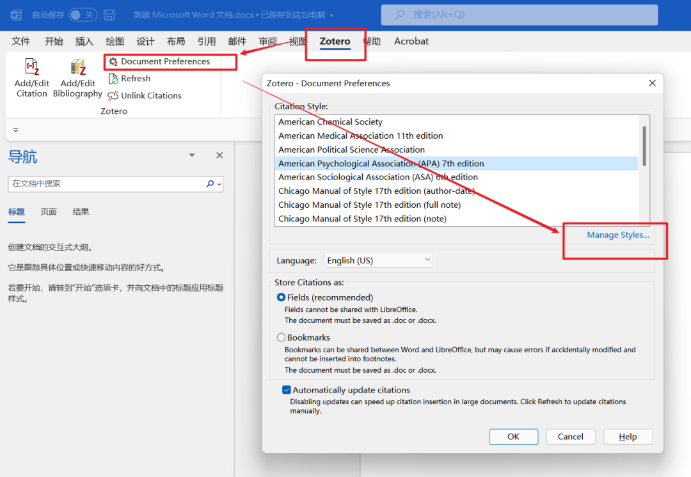Click the citation style list scrollbar
This screenshot has height=477, width=691.
tap(644, 146)
